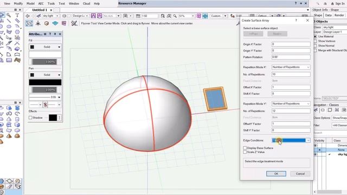Select the Eyedropper tool

tap(9, 43)
